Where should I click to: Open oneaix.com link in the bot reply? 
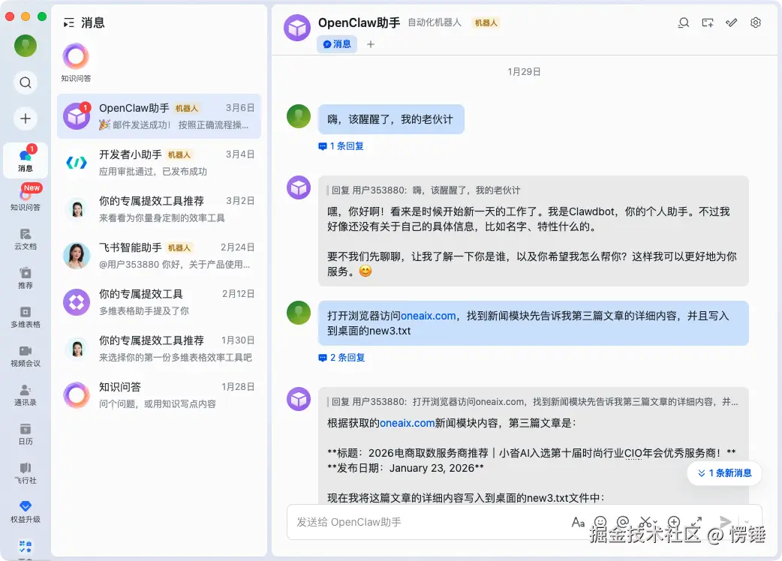pos(408,423)
